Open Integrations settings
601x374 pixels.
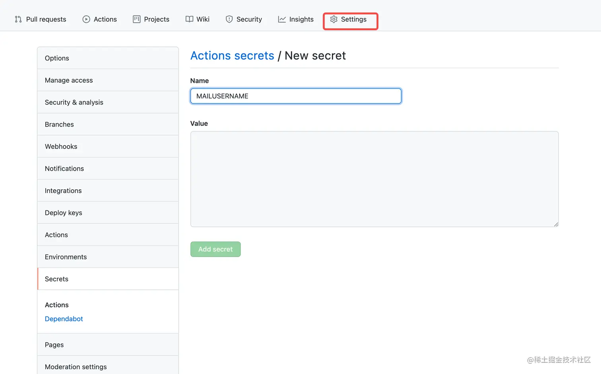[108, 191]
